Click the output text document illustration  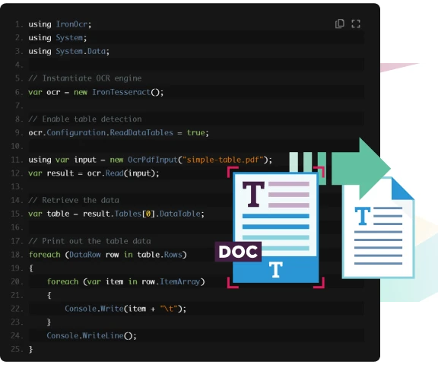(378, 227)
